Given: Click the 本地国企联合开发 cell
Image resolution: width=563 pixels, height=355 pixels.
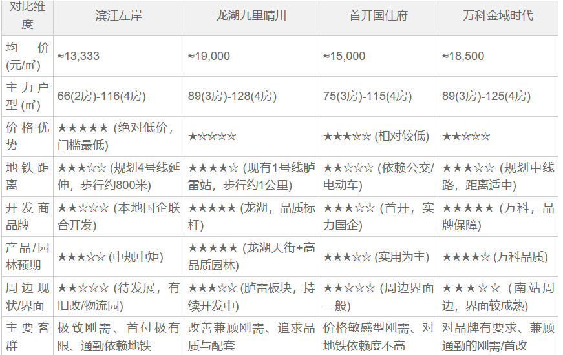Looking at the screenshot, I should [118, 216].
